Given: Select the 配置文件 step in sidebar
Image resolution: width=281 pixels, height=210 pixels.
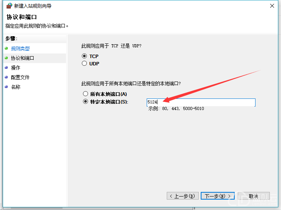Looking at the screenshot, I should tap(20, 77).
